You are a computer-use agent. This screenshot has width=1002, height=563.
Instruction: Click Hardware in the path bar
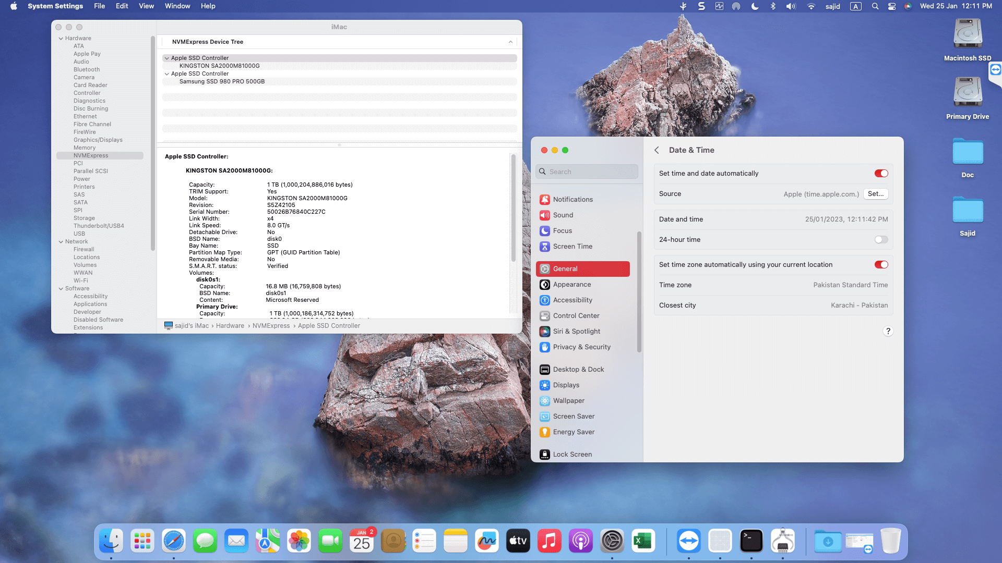point(230,325)
